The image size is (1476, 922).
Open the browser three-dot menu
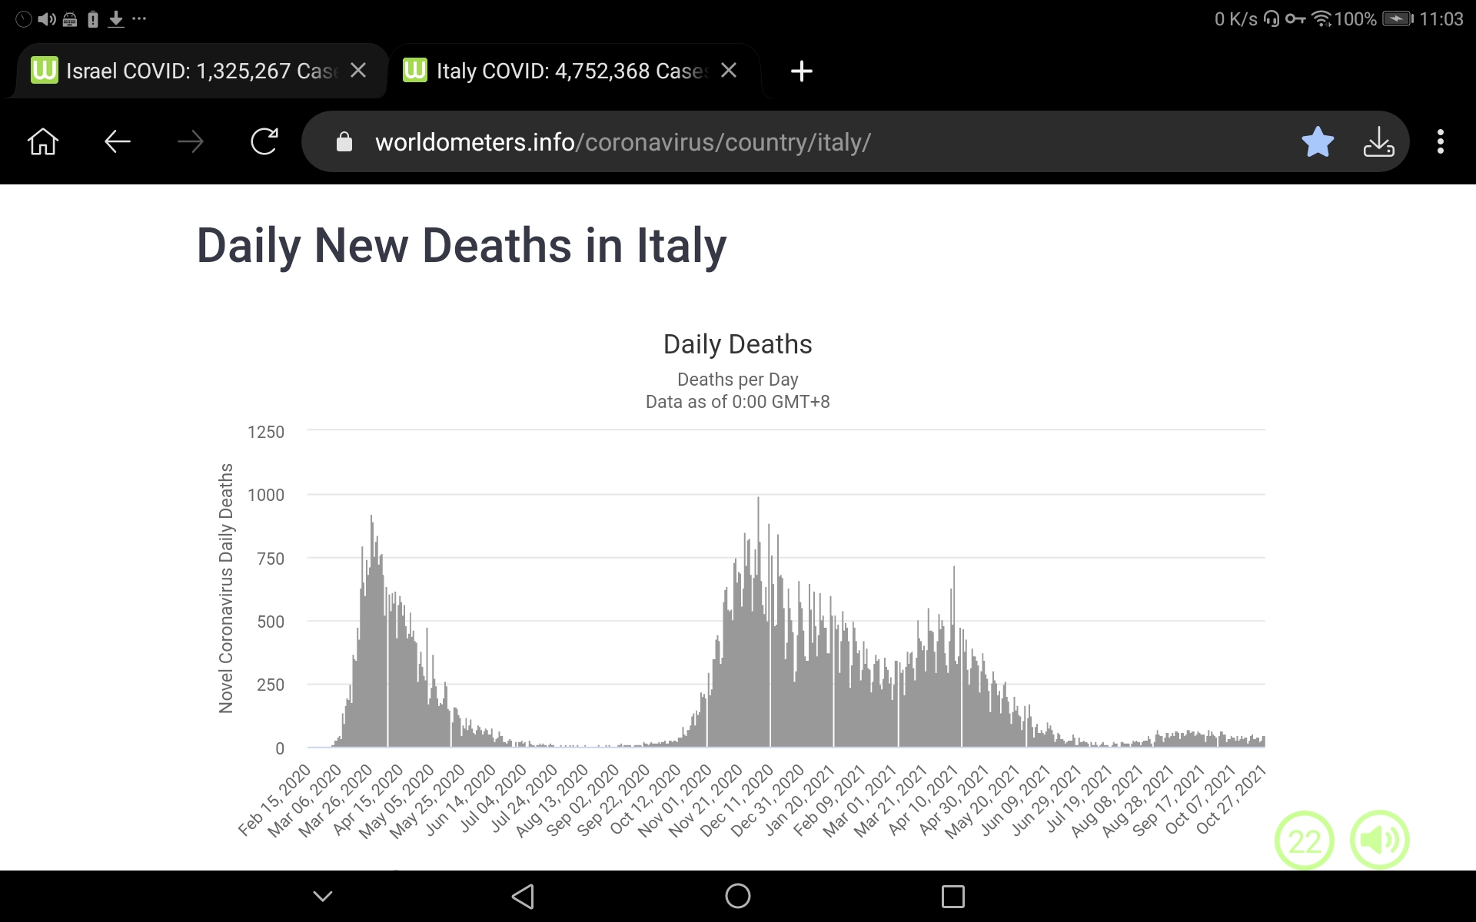click(x=1440, y=142)
